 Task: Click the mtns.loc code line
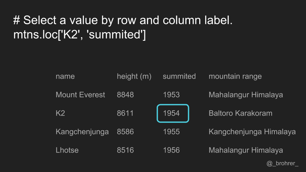pos(79,35)
